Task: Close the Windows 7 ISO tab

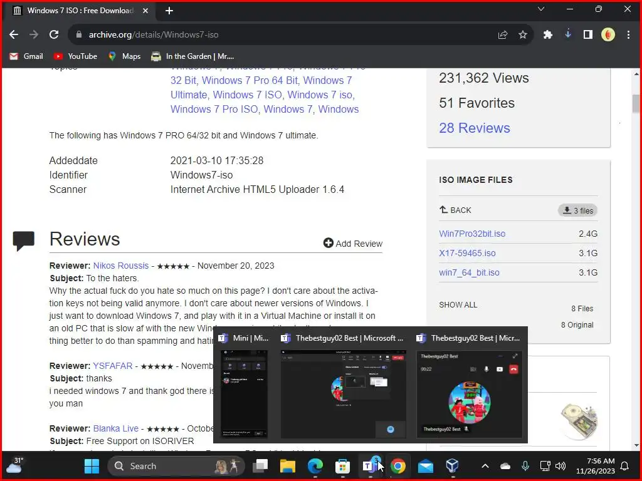Action: coord(145,11)
